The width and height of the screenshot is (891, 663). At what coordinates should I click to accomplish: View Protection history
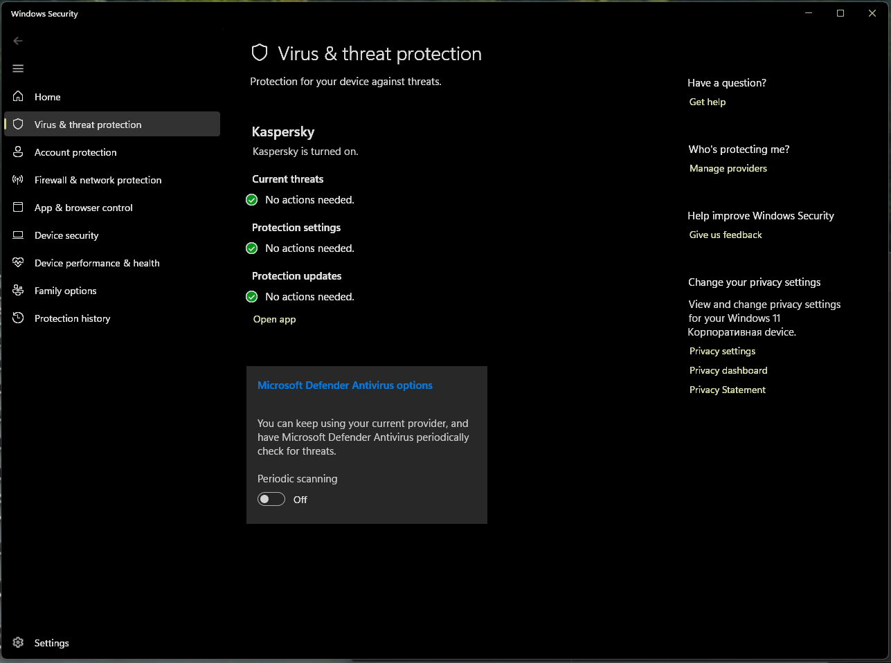click(112, 318)
